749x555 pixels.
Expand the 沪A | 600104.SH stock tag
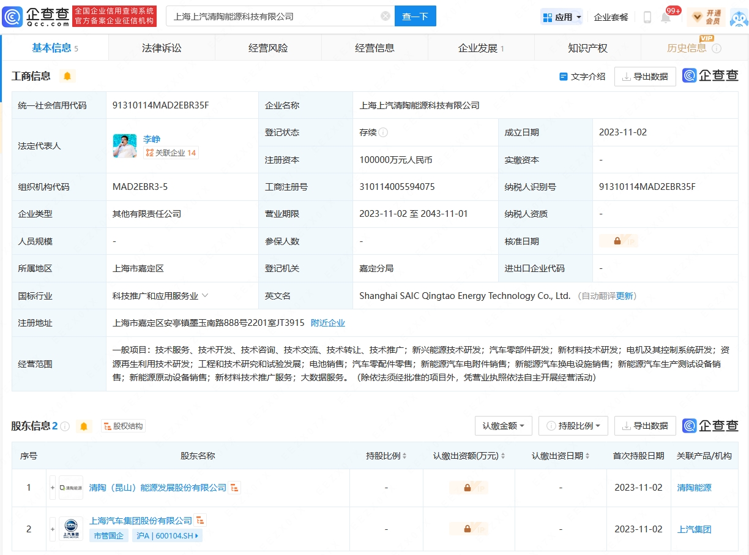167,536
